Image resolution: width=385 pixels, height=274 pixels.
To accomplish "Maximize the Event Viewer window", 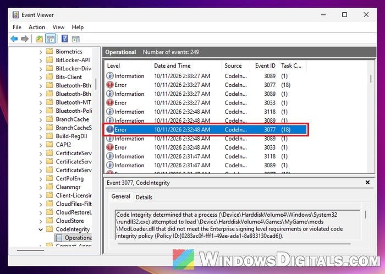I will (x=344, y=15).
